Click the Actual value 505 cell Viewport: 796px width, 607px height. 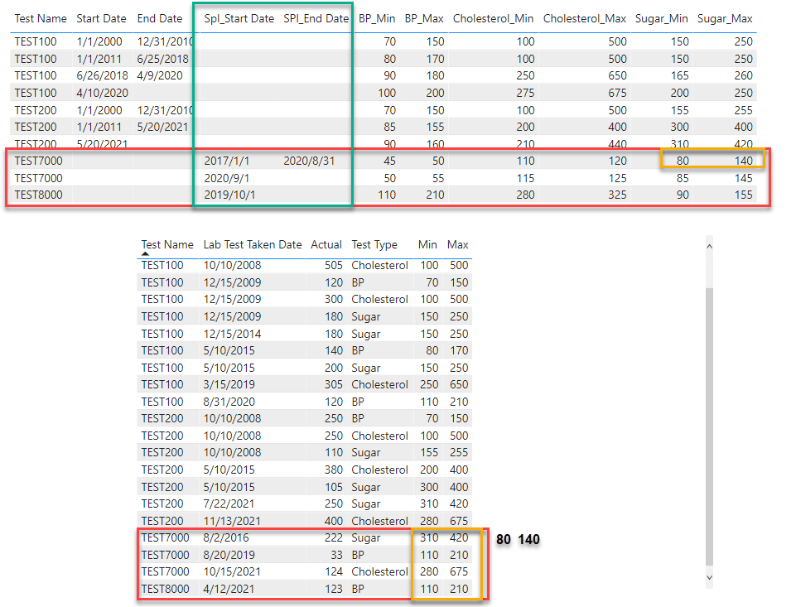tap(334, 266)
